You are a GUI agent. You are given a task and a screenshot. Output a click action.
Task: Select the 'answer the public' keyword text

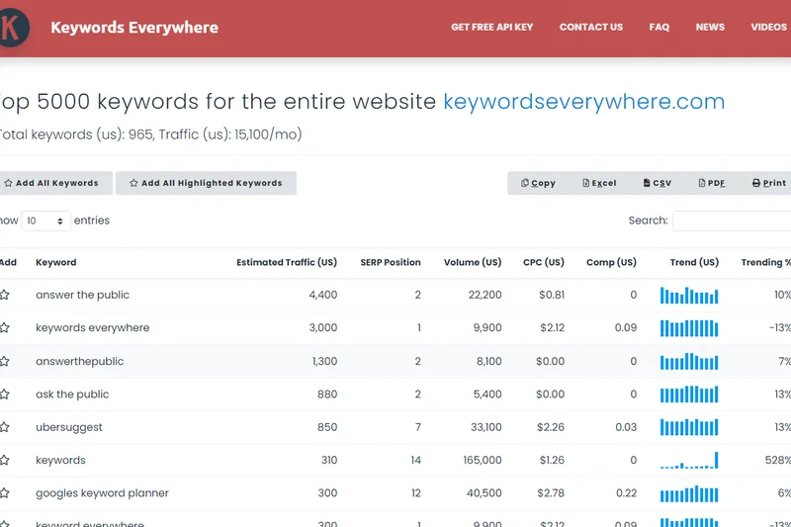83,295
